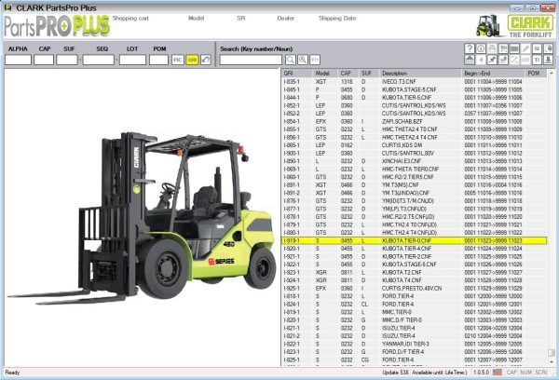Click the Model header label

point(196,19)
